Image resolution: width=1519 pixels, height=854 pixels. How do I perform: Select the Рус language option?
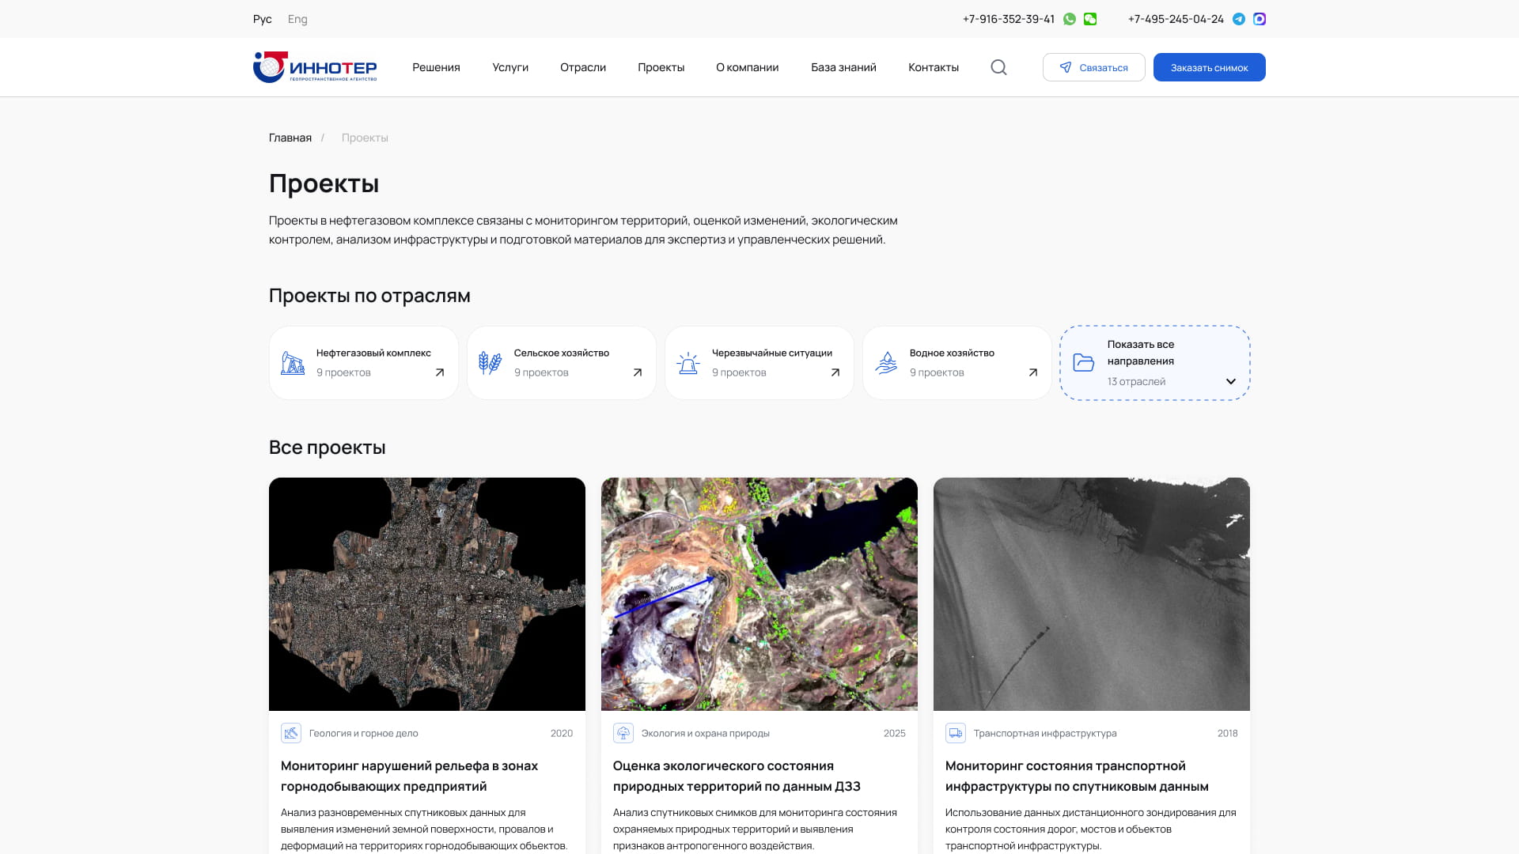click(262, 19)
